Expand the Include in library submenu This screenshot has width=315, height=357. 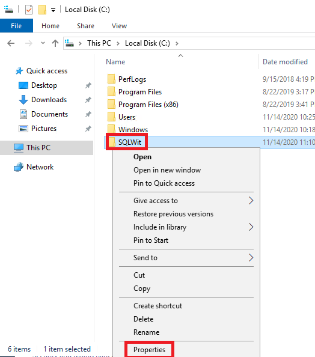pos(186,227)
